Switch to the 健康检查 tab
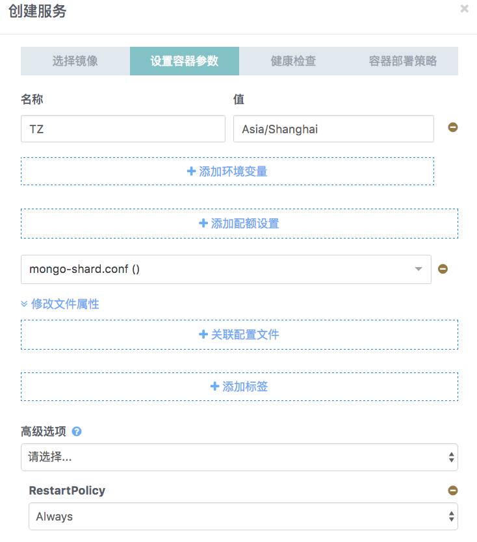477x542 pixels. (294, 60)
